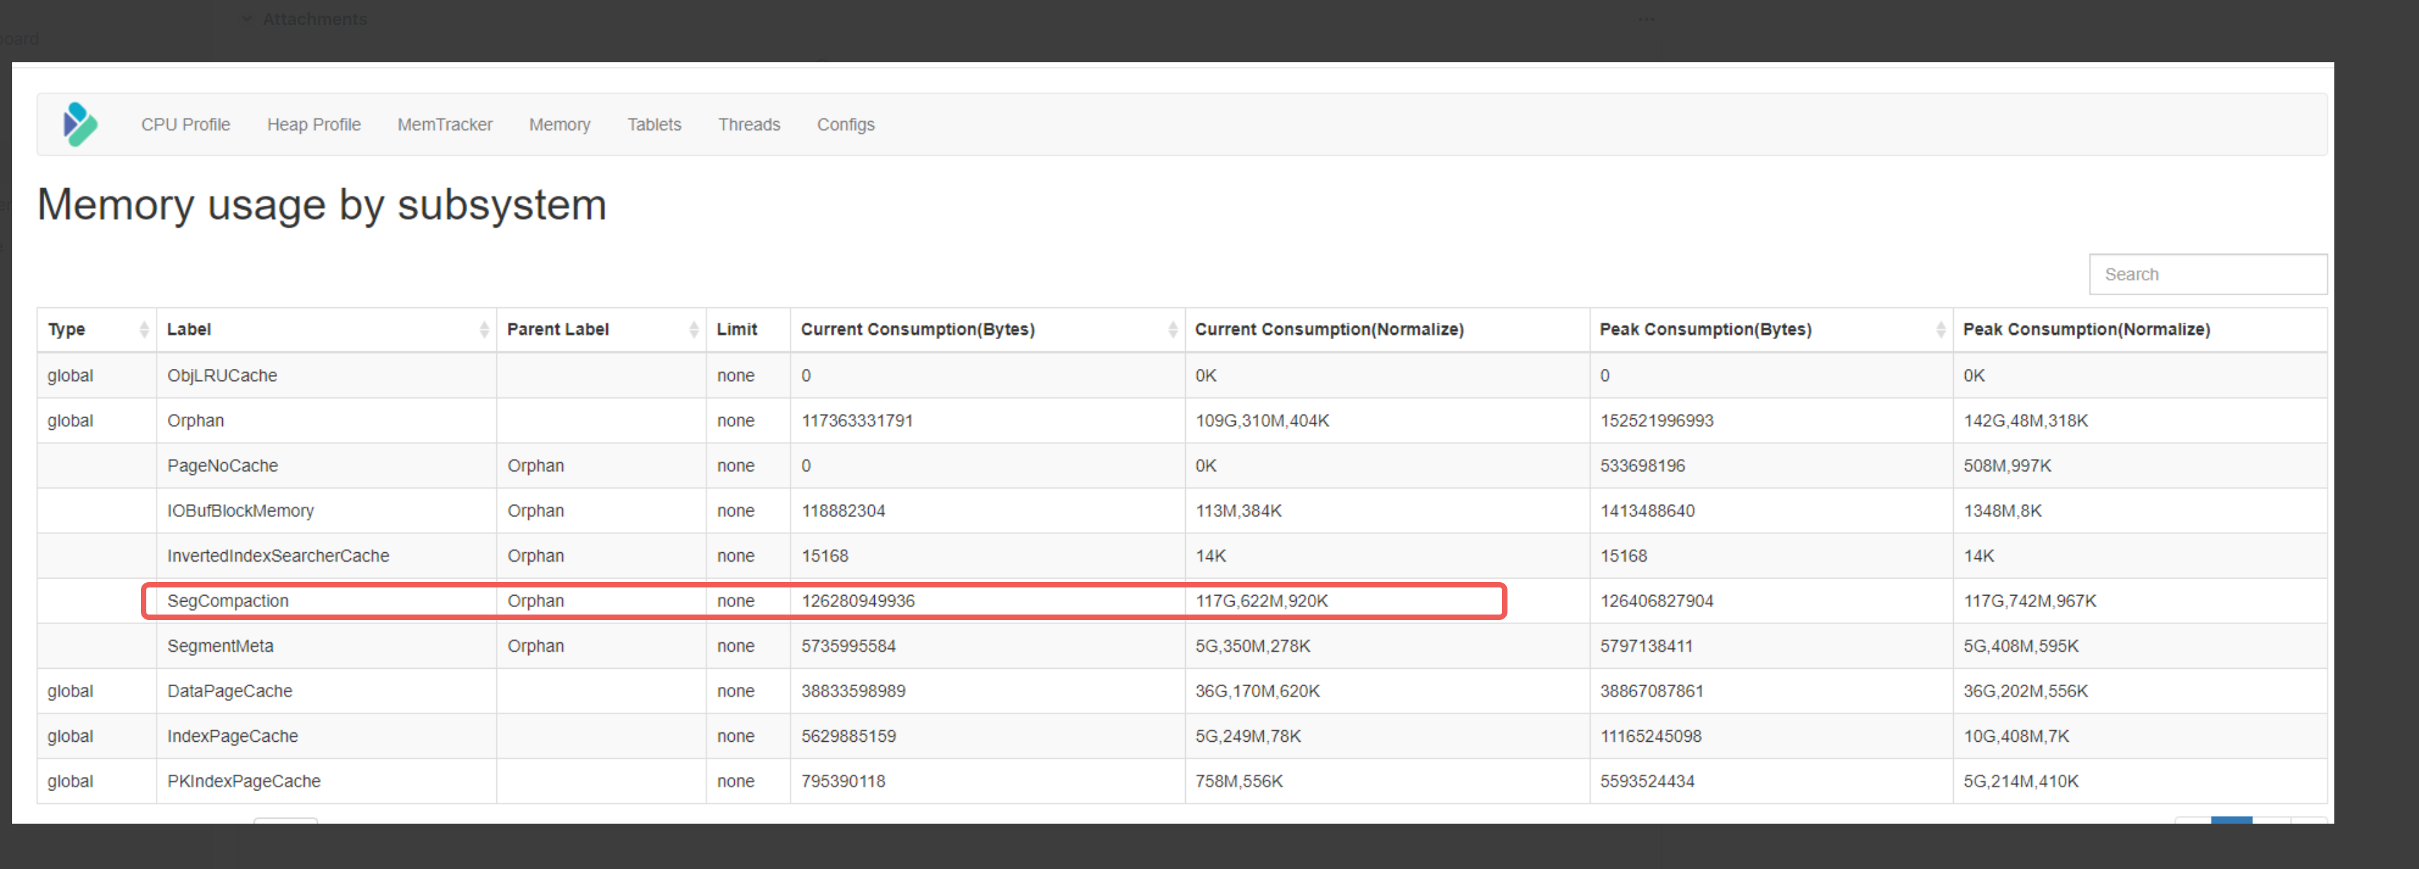Click 1348M,8K peak normalized value
Viewport: 2419px width, 869px height.
click(x=2002, y=510)
